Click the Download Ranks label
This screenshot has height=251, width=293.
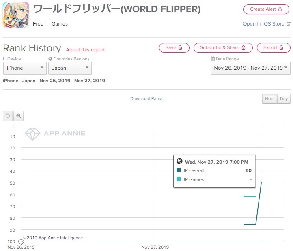pos(146,98)
